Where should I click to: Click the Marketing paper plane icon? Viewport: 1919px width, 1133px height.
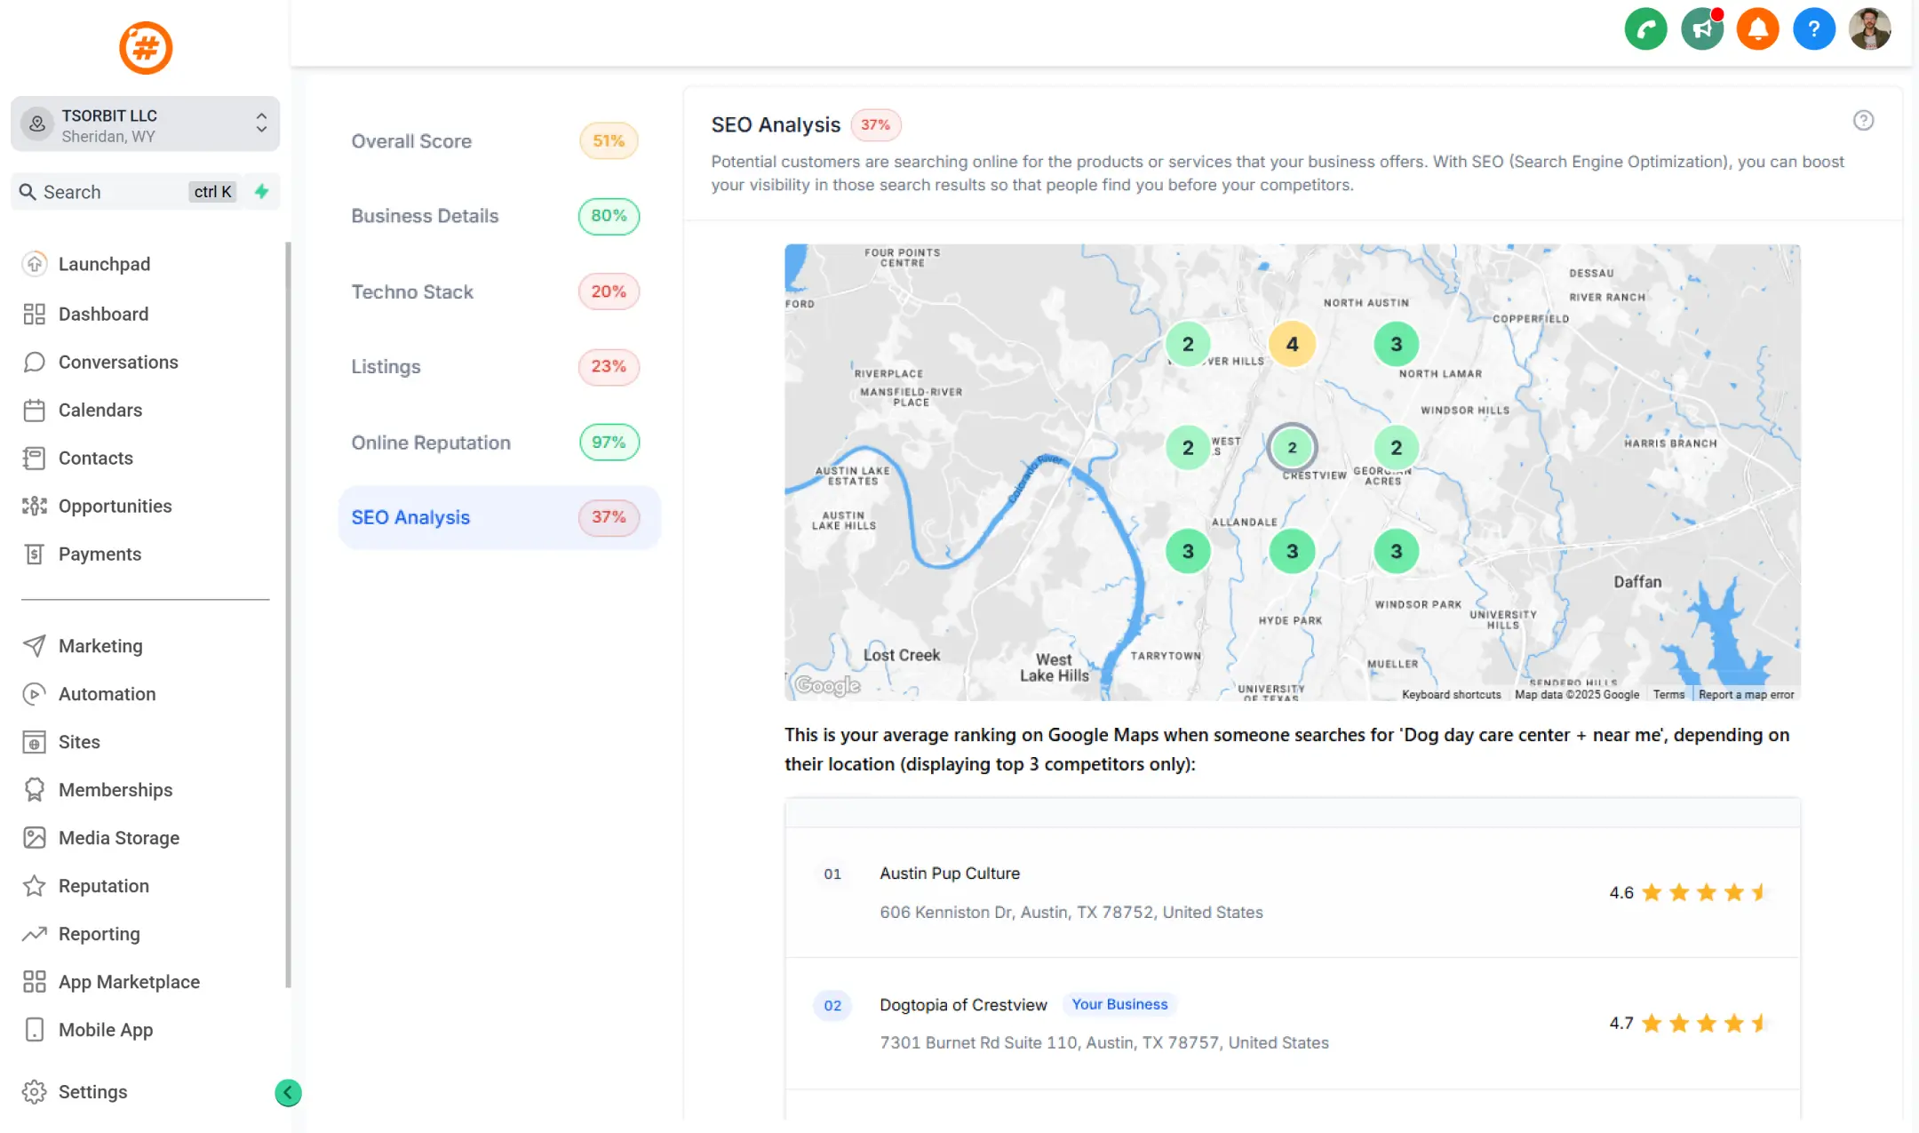pos(34,646)
